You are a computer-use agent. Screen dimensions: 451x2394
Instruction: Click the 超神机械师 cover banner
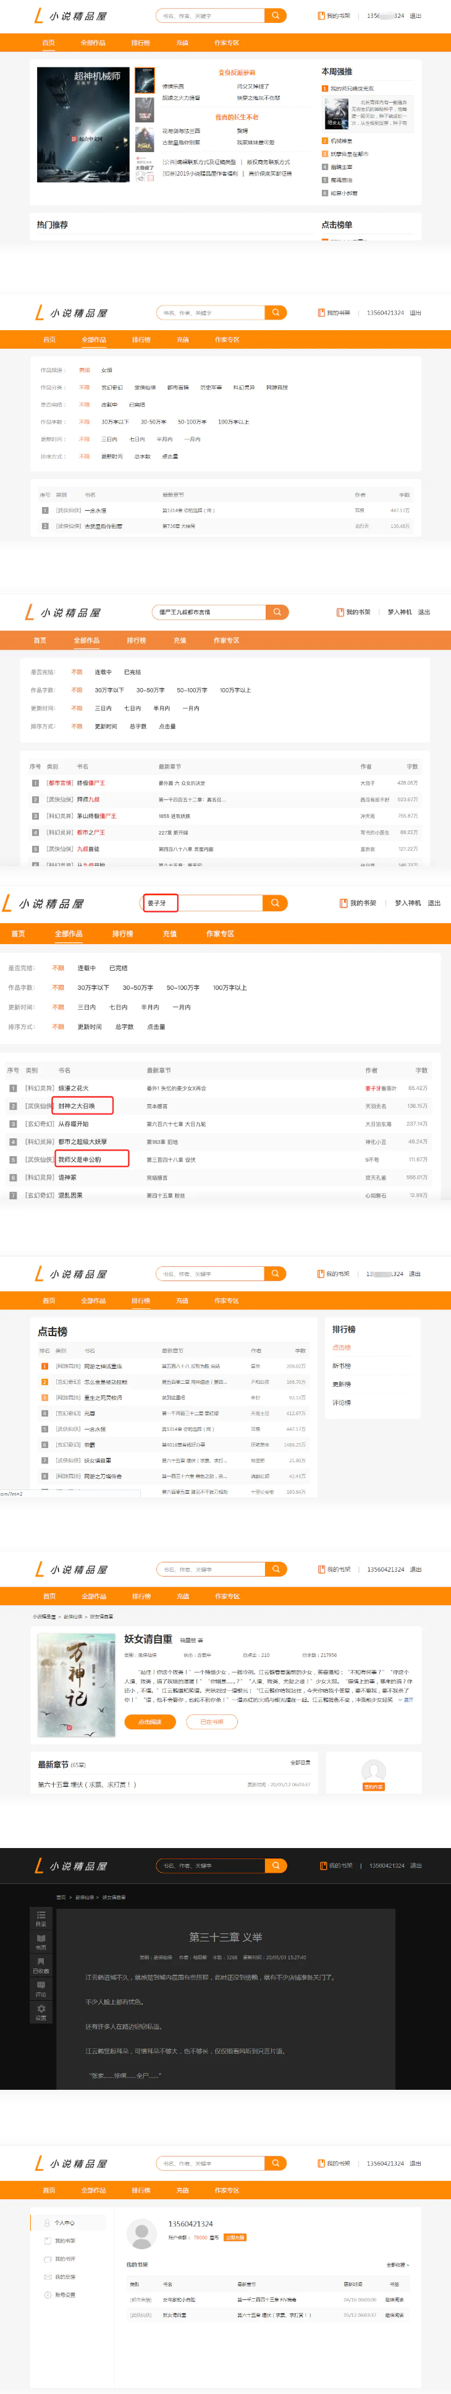83,124
